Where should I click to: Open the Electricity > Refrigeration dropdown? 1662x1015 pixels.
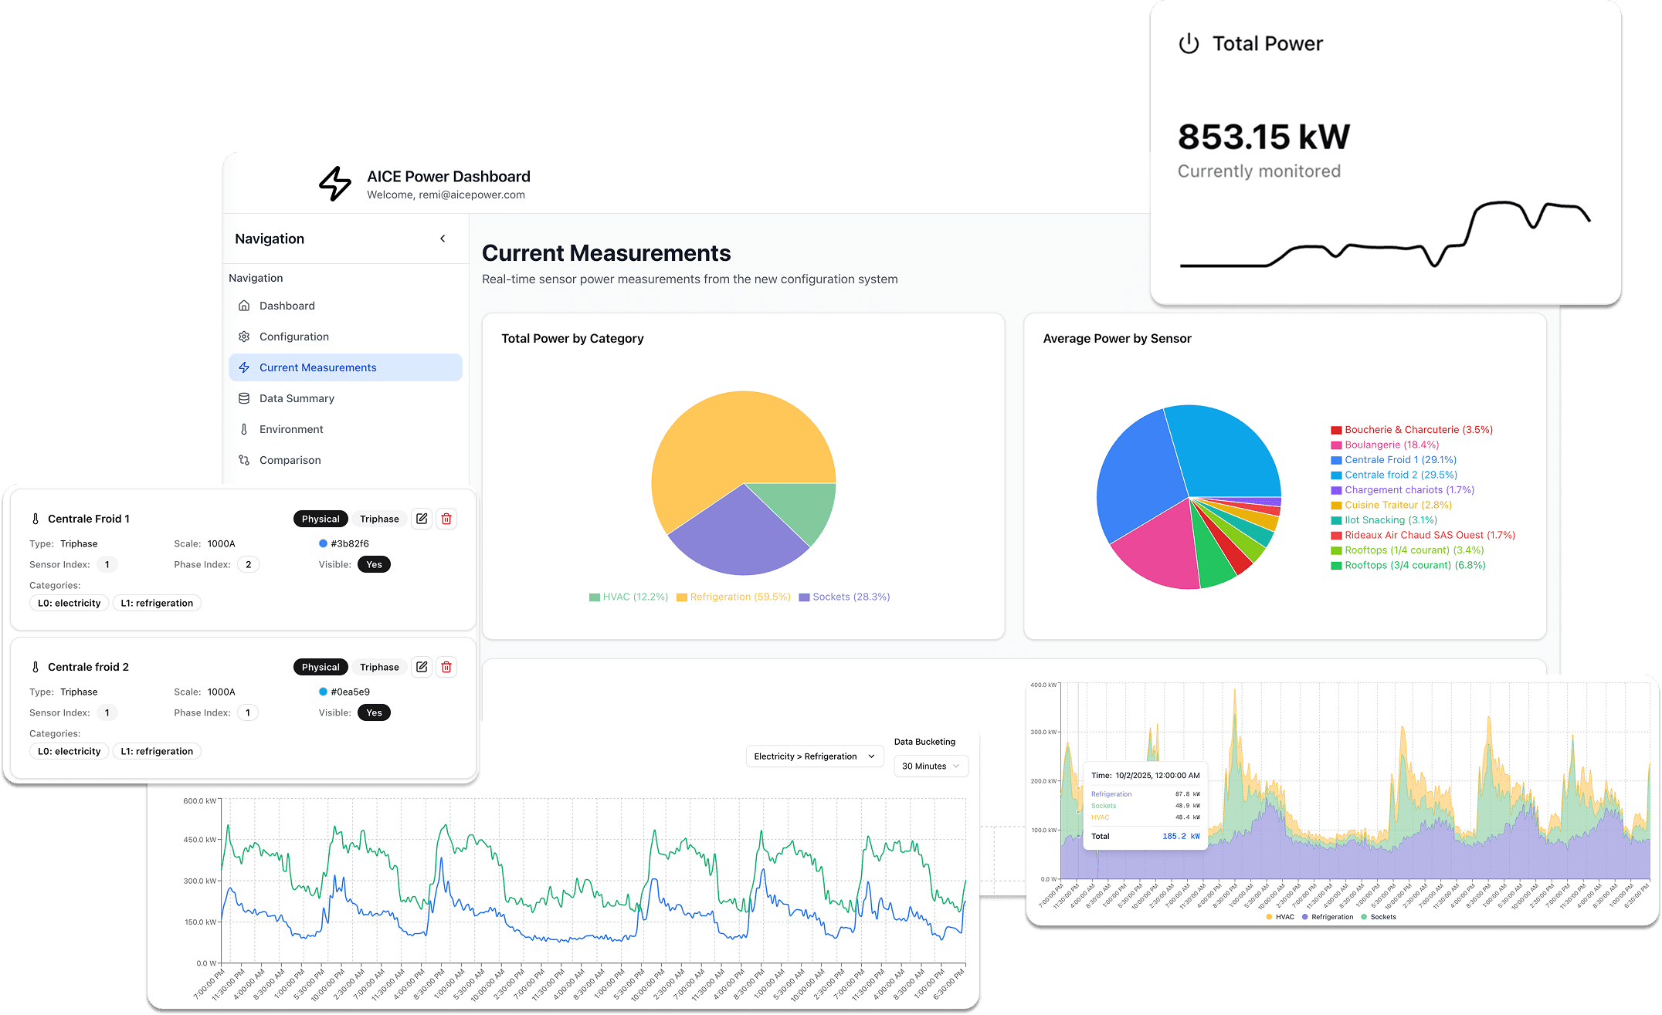814,756
